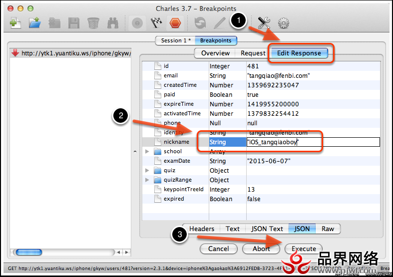Select the paid row
Image resolution: width=393 pixels, height=277 pixels.
(x=261, y=95)
